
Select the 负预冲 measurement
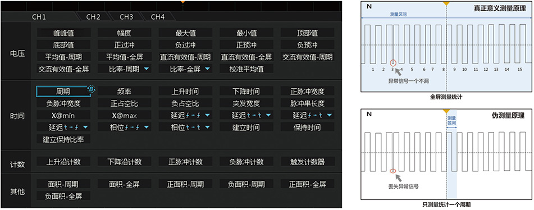308,45
